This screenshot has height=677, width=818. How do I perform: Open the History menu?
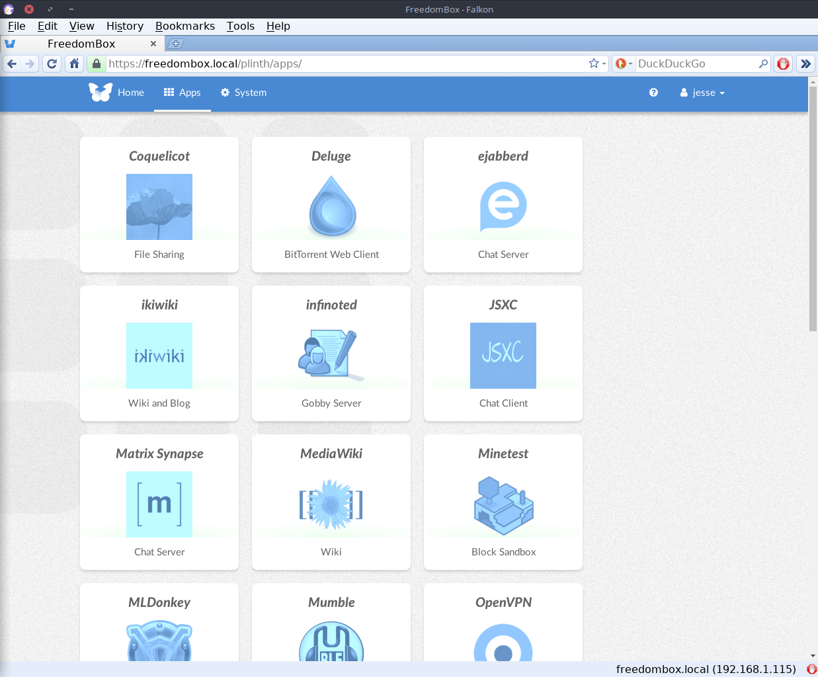[125, 26]
